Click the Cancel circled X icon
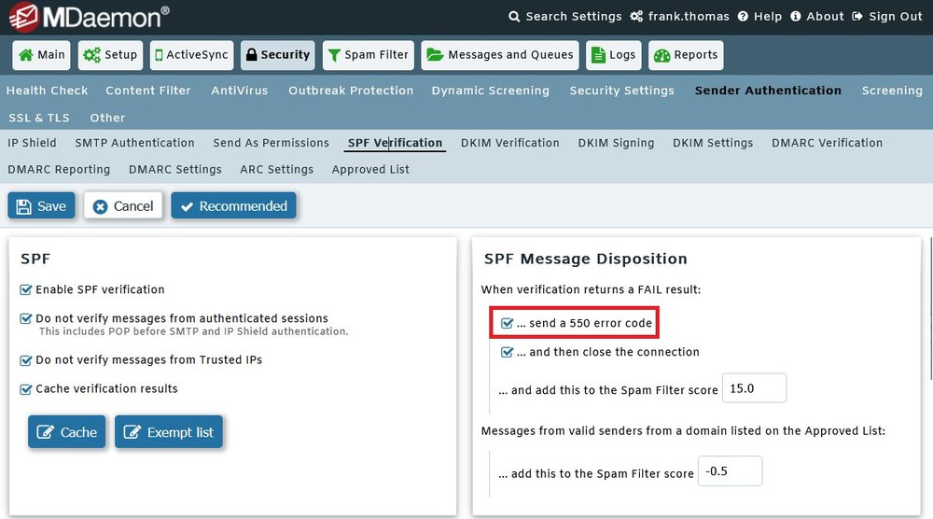Screen dimensions: 933x519 click(101, 206)
